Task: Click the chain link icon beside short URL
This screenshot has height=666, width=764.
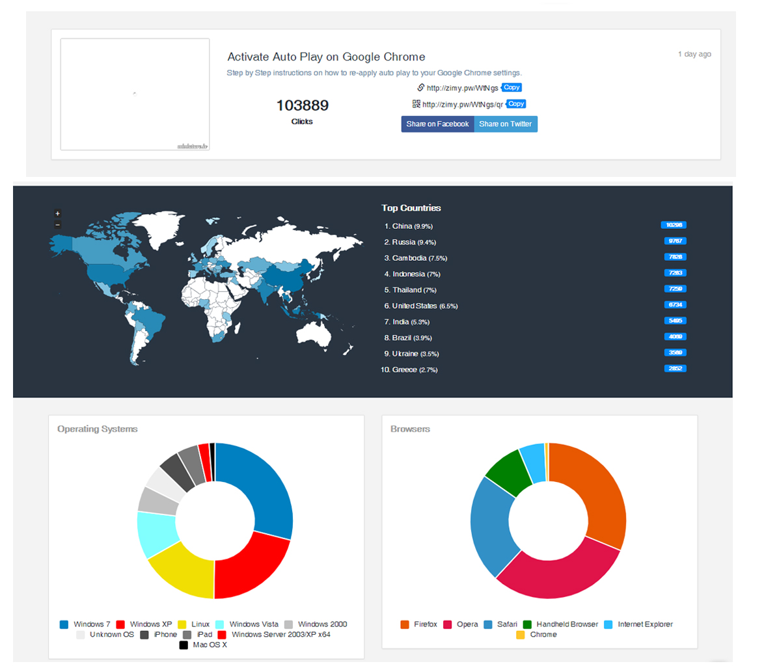Action: (420, 87)
